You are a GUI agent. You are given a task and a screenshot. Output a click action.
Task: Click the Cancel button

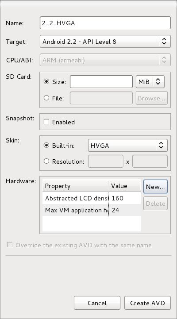tap(97, 303)
